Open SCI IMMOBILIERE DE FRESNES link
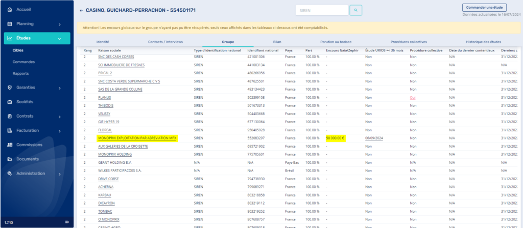The height and width of the screenshot is (228, 523). [x=122, y=65]
